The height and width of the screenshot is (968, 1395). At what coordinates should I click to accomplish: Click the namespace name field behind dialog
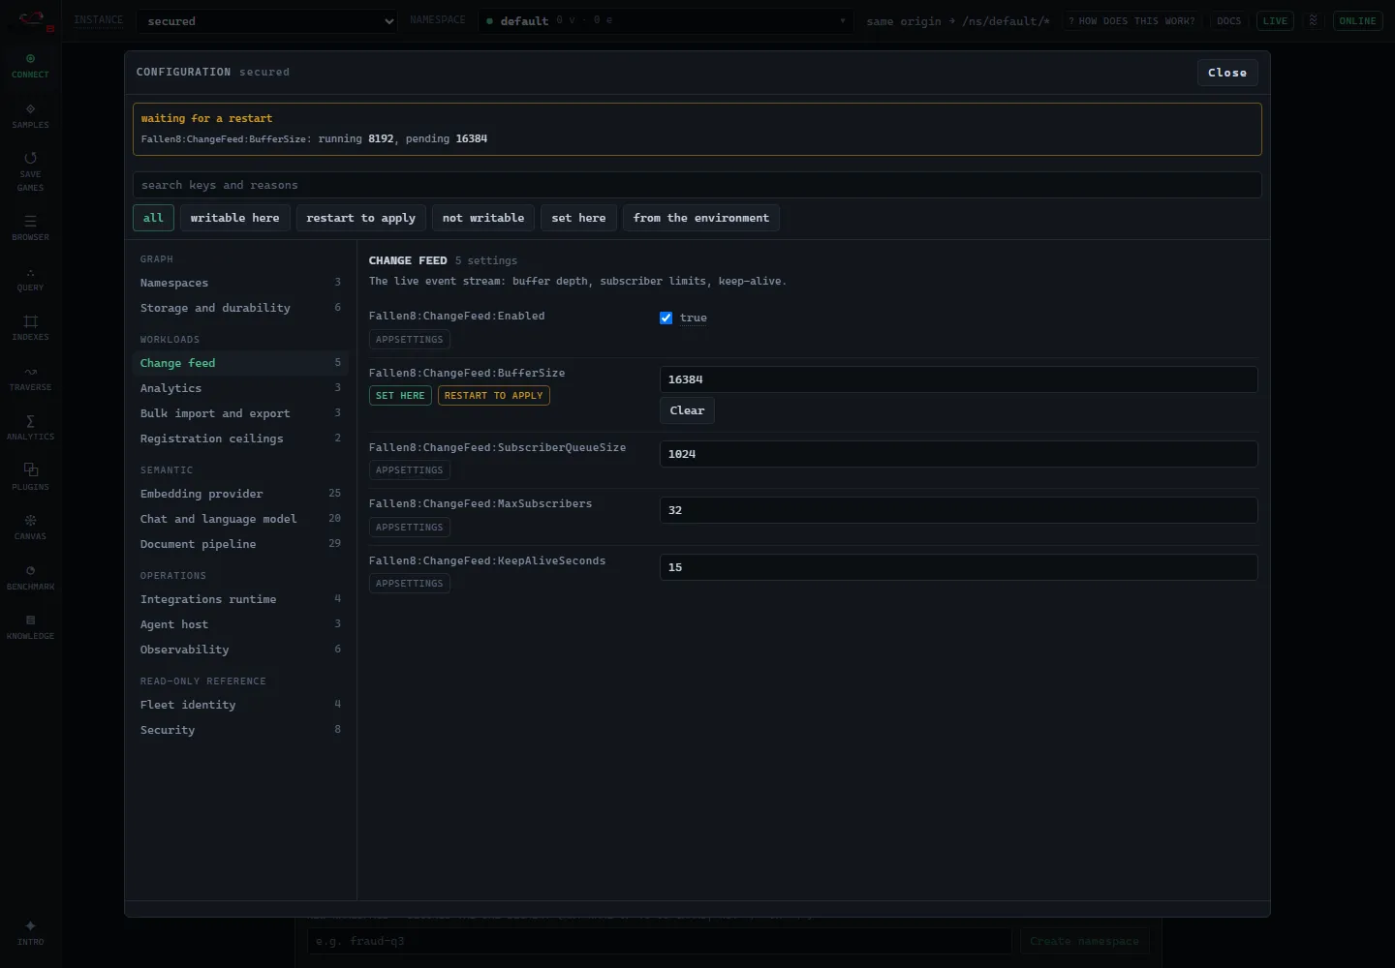tap(660, 941)
